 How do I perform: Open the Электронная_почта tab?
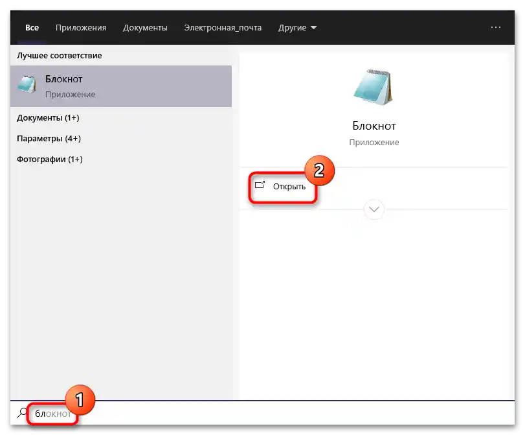point(223,27)
